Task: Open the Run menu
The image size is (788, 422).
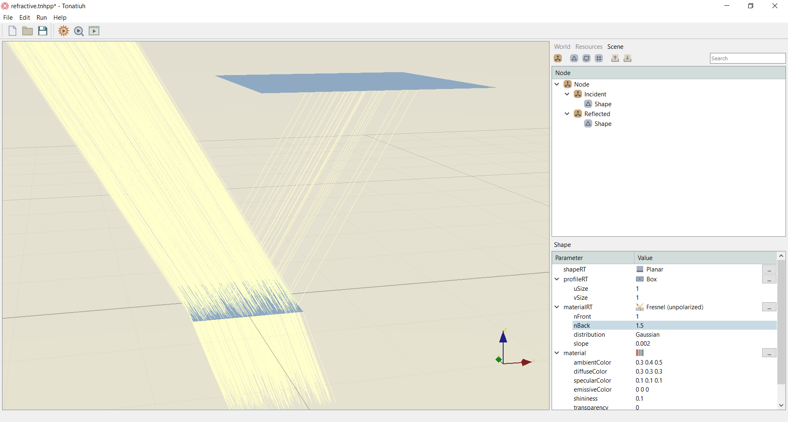Action: [41, 18]
